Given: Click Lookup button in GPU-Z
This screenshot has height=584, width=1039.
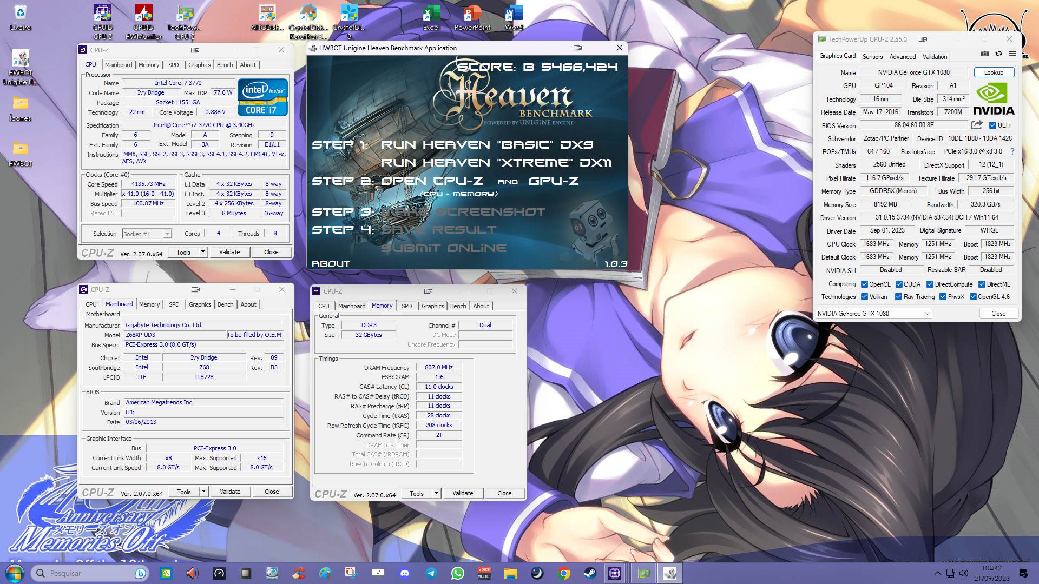Looking at the screenshot, I should tap(994, 72).
